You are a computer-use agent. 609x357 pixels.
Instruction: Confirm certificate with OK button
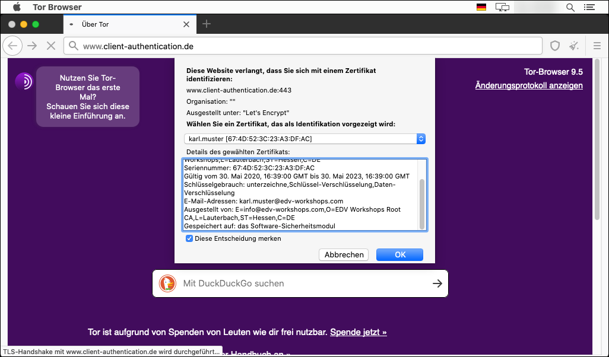pos(400,254)
